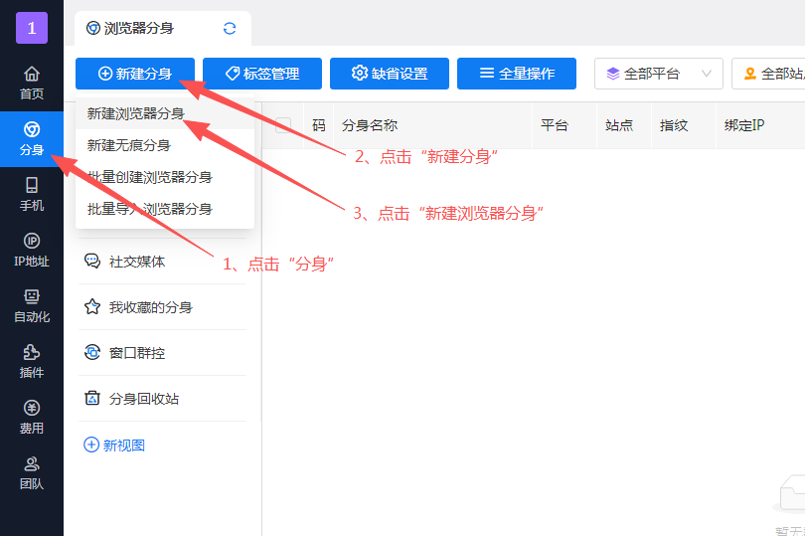This screenshot has height=536, width=805.
Task: Open the 自动化 automation section
Action: pos(32,305)
